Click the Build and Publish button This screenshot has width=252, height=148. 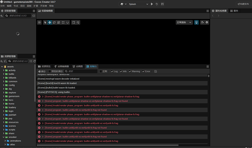tap(243, 4)
